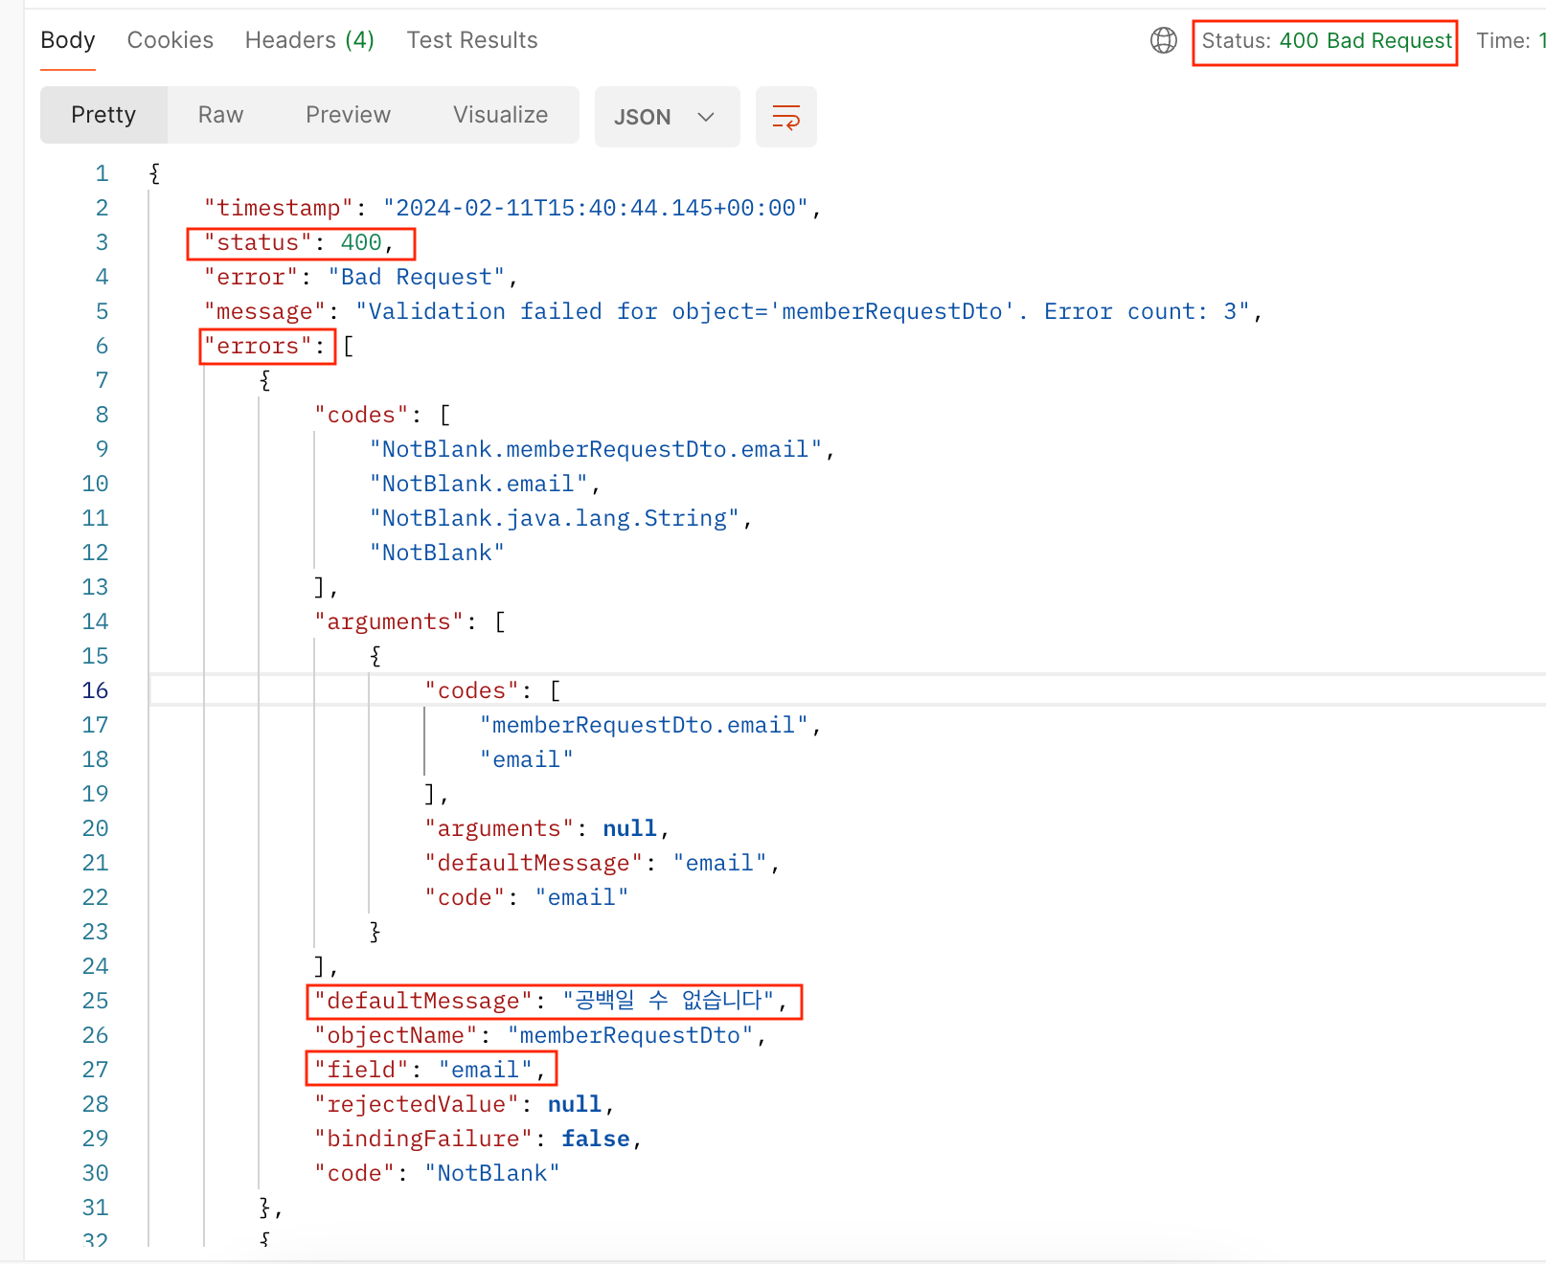
Task: Click the "memberRequestDto.email" string on line 17
Action: point(644,725)
